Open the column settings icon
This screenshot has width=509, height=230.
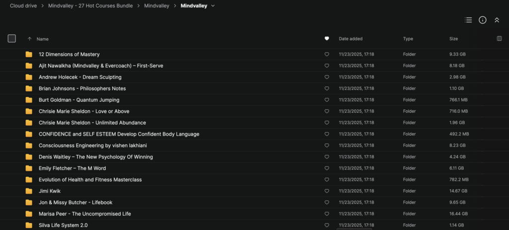pyautogui.click(x=499, y=39)
